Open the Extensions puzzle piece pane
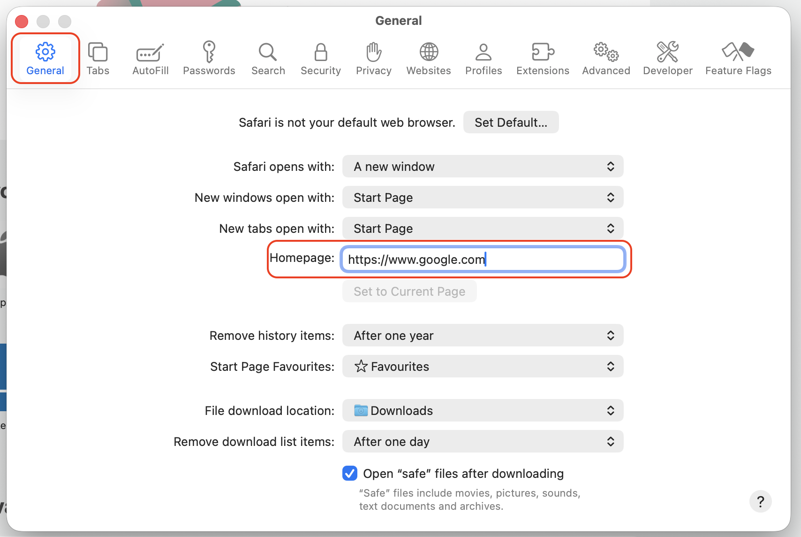The image size is (801, 537). point(543,59)
